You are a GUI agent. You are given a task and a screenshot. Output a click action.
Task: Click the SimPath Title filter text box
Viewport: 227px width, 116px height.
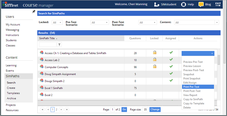click(x=48, y=45)
